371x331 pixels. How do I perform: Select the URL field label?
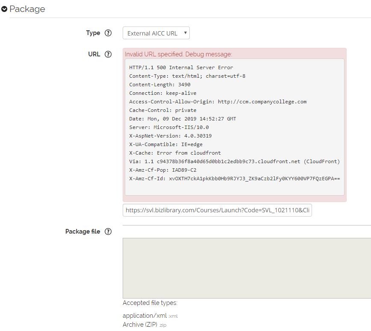pos(94,54)
